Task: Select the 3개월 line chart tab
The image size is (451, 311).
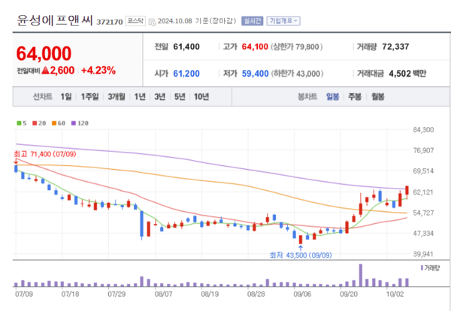Action: [117, 97]
